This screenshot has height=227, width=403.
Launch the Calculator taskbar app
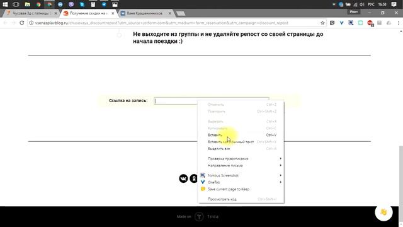point(93,4)
